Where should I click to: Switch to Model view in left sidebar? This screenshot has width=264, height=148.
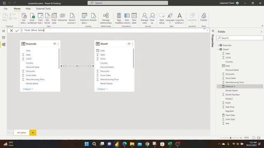pos(4,44)
